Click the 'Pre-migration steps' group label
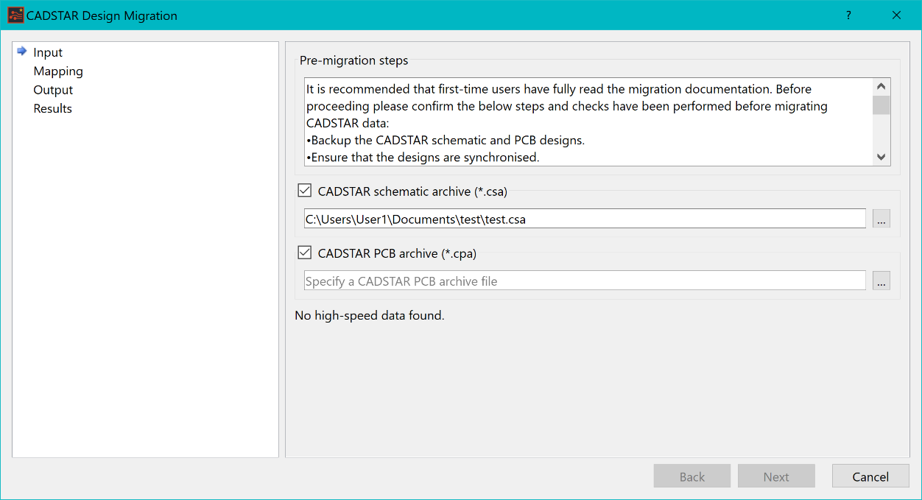922x500 pixels. [353, 60]
